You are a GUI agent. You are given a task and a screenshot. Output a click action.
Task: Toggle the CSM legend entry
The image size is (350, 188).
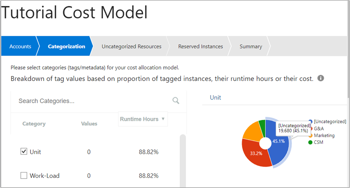click(316, 142)
